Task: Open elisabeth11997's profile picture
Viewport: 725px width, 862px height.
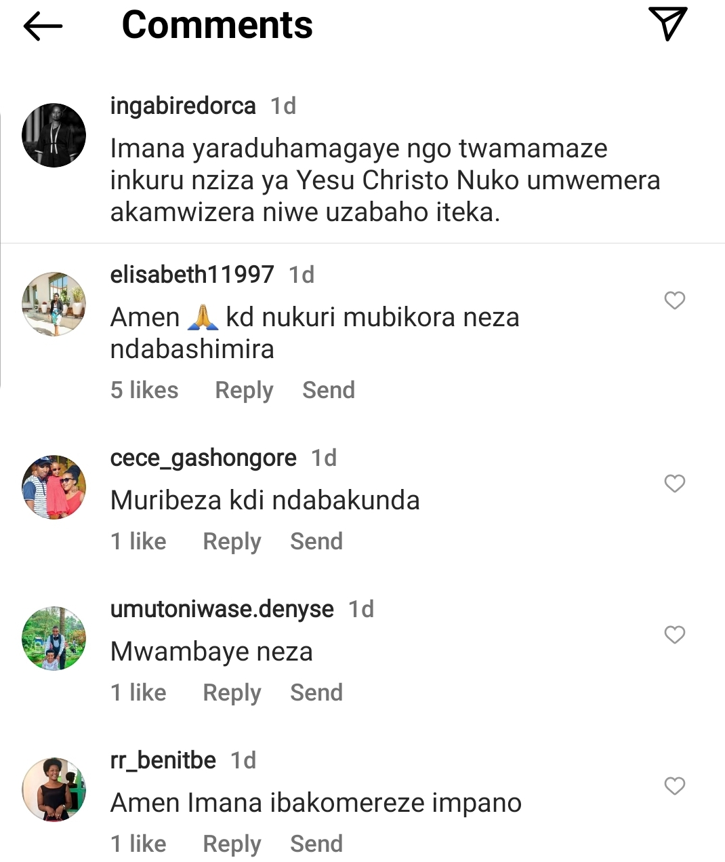Action: coord(54,304)
